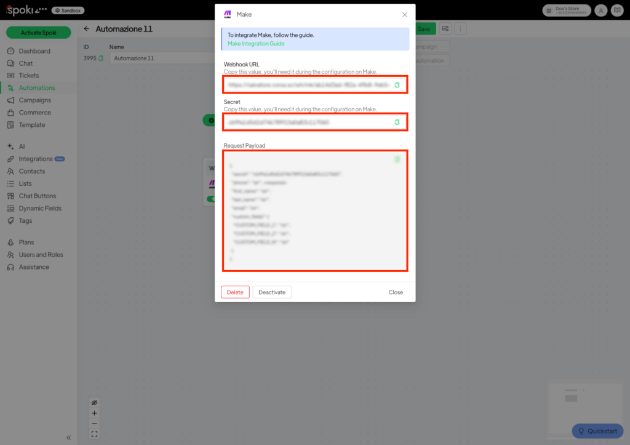Zoom in on the automation canvas

94,413
